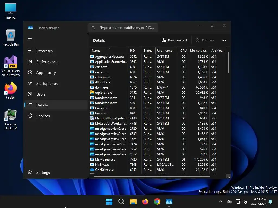Sort by the CPU column header
278x208 pixels.
pos(183,50)
